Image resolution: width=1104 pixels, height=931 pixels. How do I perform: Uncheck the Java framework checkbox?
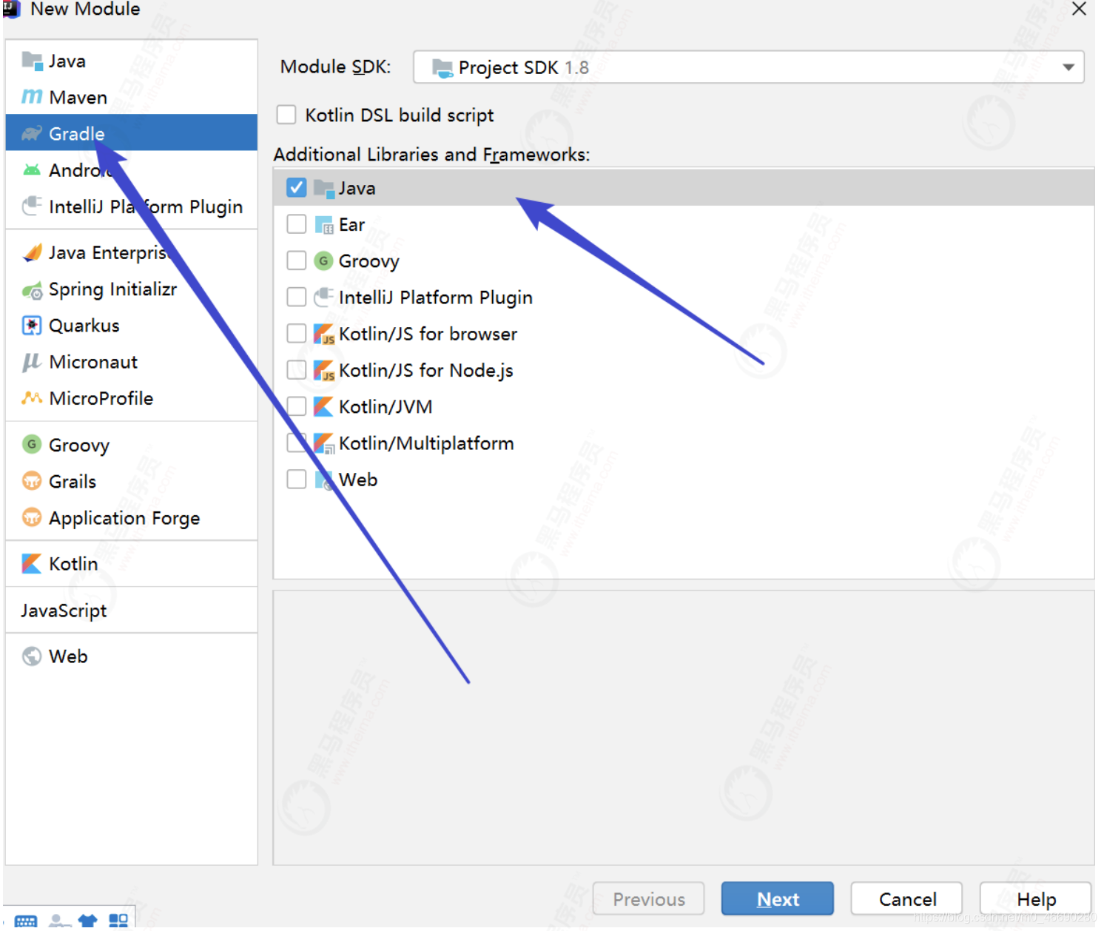297,188
